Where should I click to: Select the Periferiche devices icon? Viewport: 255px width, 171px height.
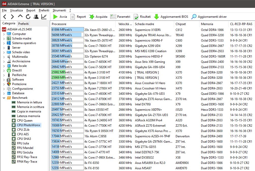(9, 75)
